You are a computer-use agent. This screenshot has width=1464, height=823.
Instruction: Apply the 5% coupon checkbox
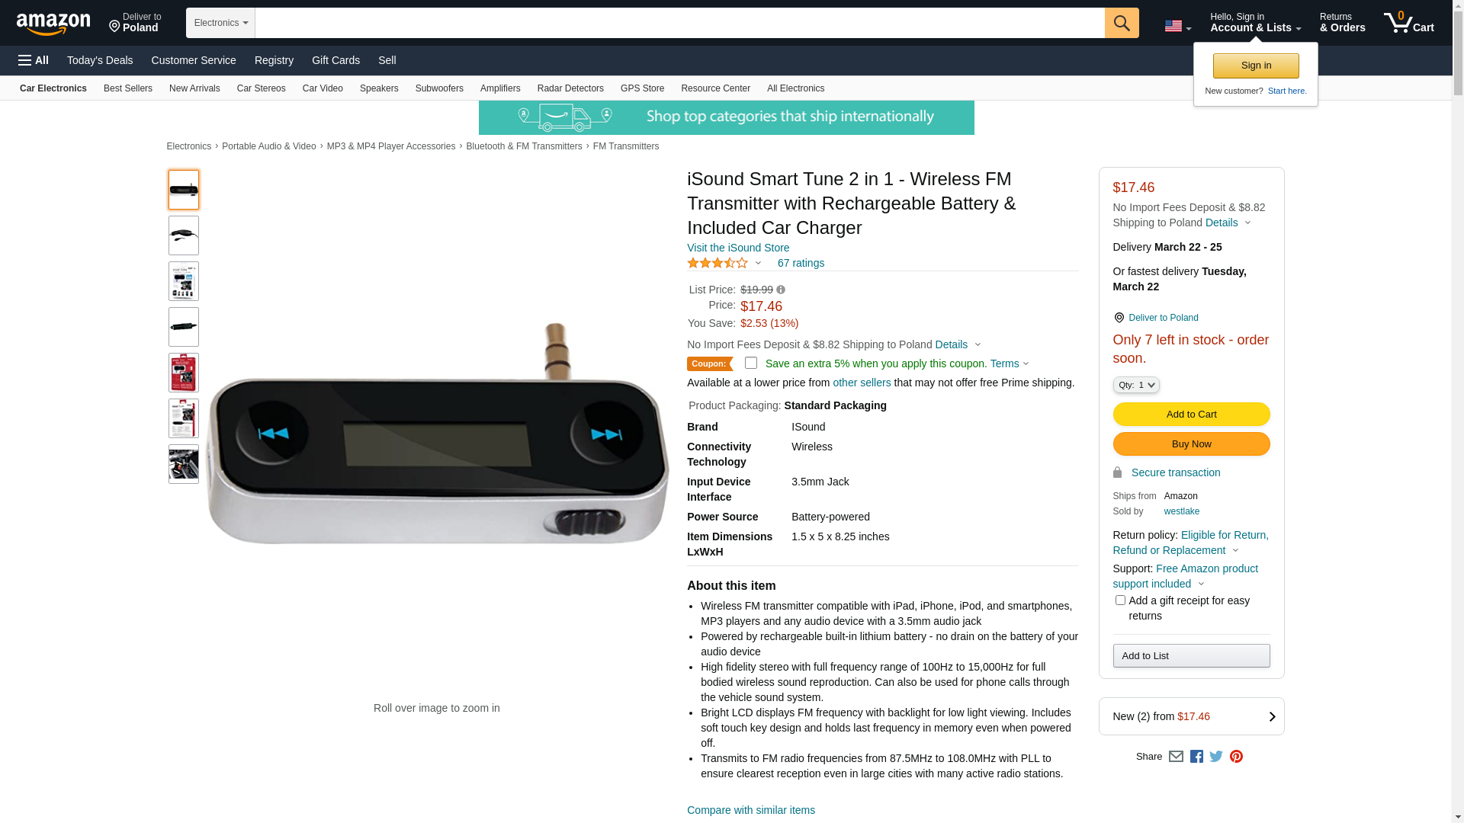tap(751, 363)
